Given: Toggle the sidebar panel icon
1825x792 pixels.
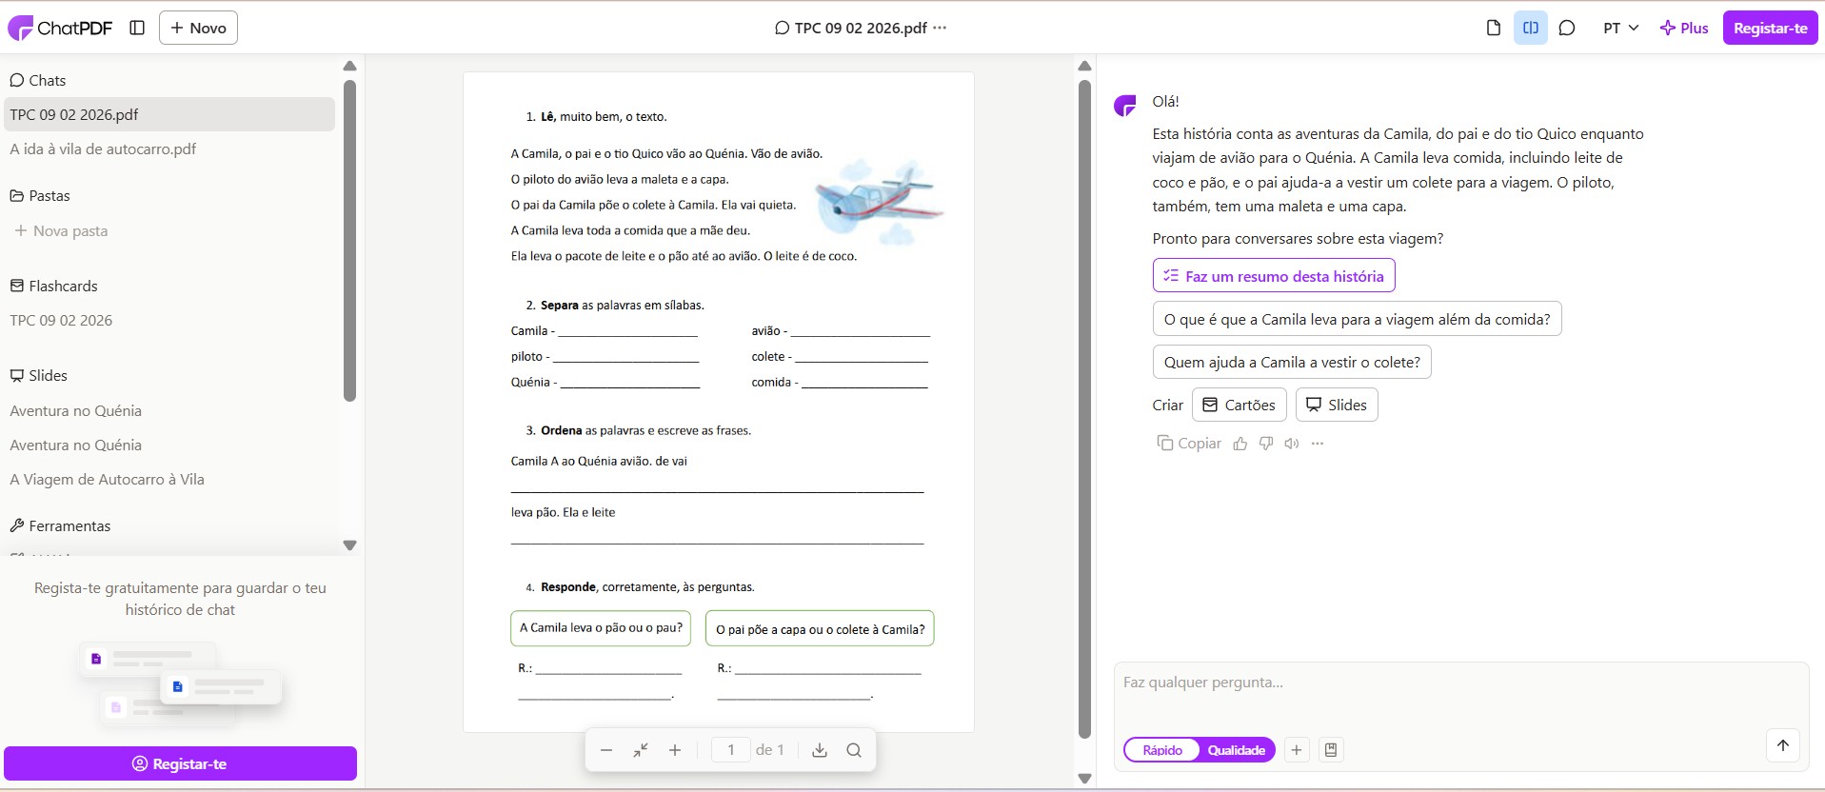Looking at the screenshot, I should (x=137, y=28).
